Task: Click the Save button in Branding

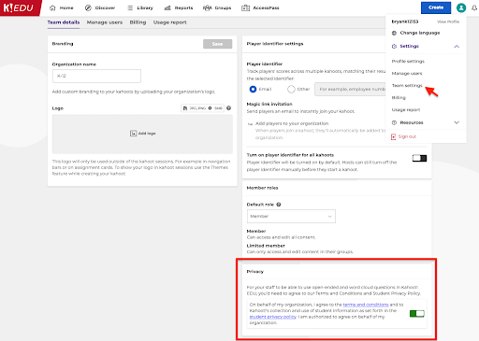Action: [x=217, y=44]
